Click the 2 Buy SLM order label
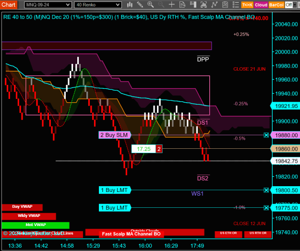This screenshot has height=251, width=300. pos(114,135)
